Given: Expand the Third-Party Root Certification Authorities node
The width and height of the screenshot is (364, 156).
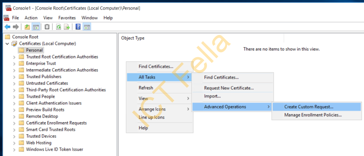Looking at the screenshot, I should 14,90.
